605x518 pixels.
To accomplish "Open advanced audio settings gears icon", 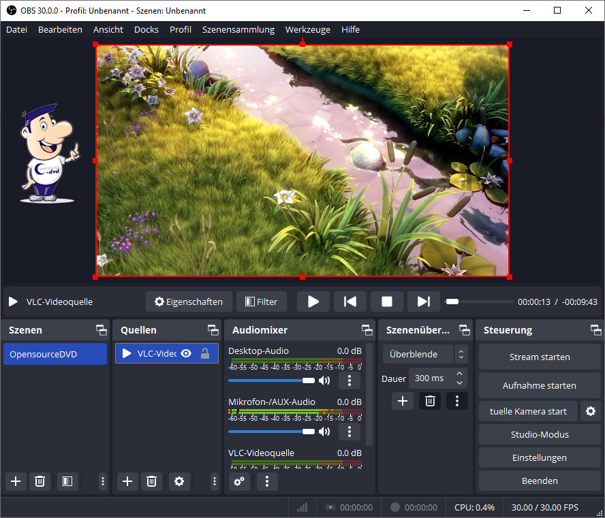I will coord(238,481).
